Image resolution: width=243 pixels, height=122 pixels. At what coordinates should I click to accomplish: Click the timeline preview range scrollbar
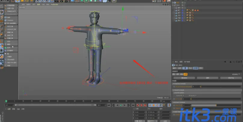[55, 105]
